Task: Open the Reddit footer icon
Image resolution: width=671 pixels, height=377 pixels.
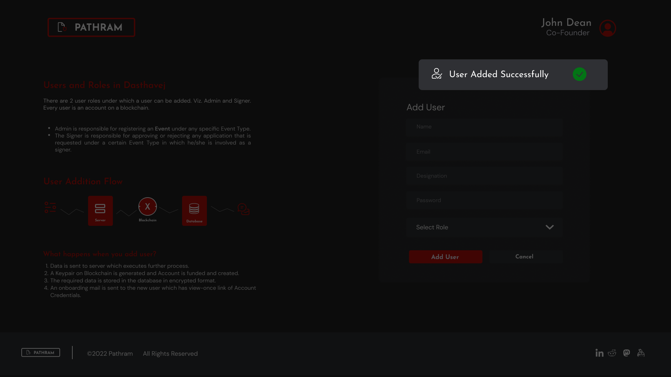Action: (x=612, y=353)
